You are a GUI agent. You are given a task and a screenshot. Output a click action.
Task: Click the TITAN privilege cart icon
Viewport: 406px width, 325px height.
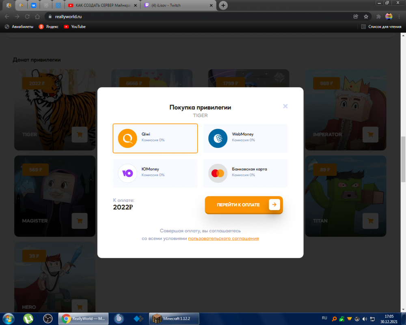pos(371,221)
